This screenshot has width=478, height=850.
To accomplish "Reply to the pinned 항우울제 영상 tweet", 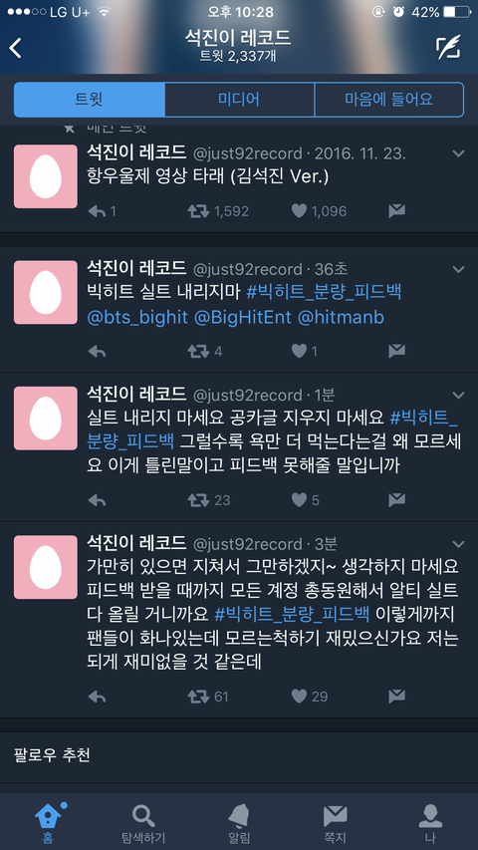I will pos(97,211).
